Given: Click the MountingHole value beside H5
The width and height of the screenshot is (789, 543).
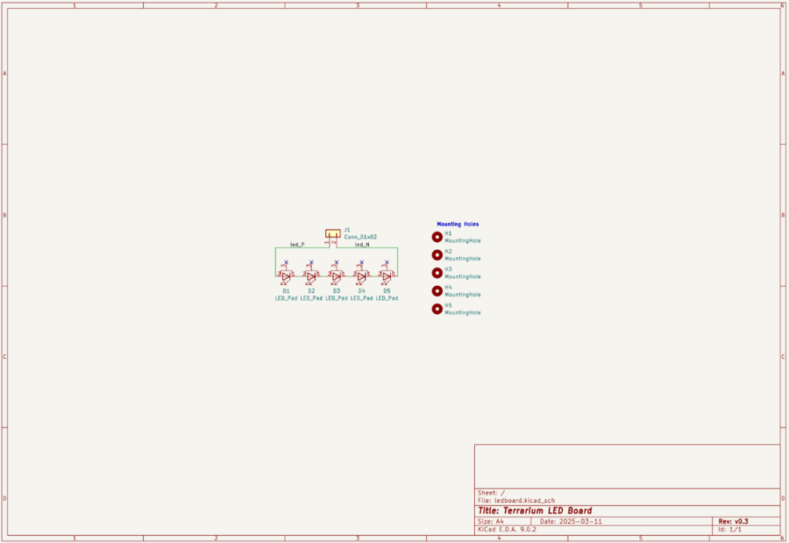Looking at the screenshot, I should pos(462,313).
